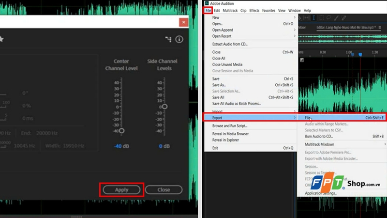The height and width of the screenshot is (218, 387).
Task: Choose Browse and Run Script...
Action: pos(251,126)
